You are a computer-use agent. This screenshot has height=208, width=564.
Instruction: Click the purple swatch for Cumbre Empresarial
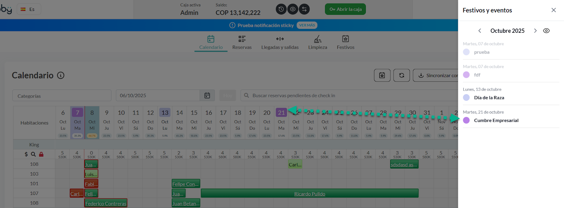click(466, 120)
